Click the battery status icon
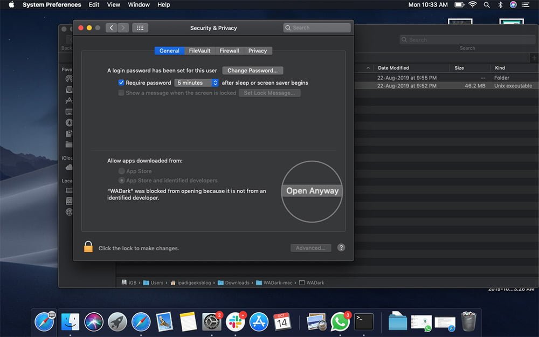The image size is (539, 337). 459,5
